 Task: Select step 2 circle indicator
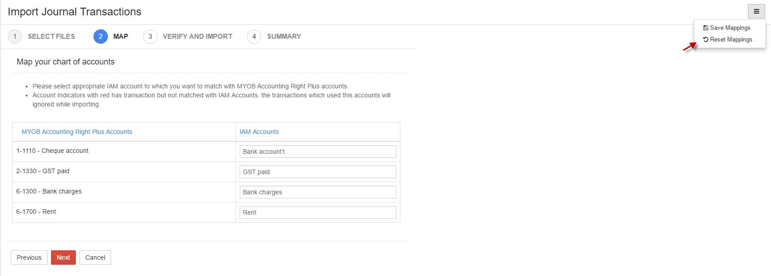coord(101,37)
